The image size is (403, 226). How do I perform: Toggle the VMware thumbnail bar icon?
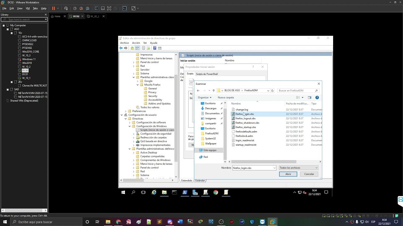point(103,8)
